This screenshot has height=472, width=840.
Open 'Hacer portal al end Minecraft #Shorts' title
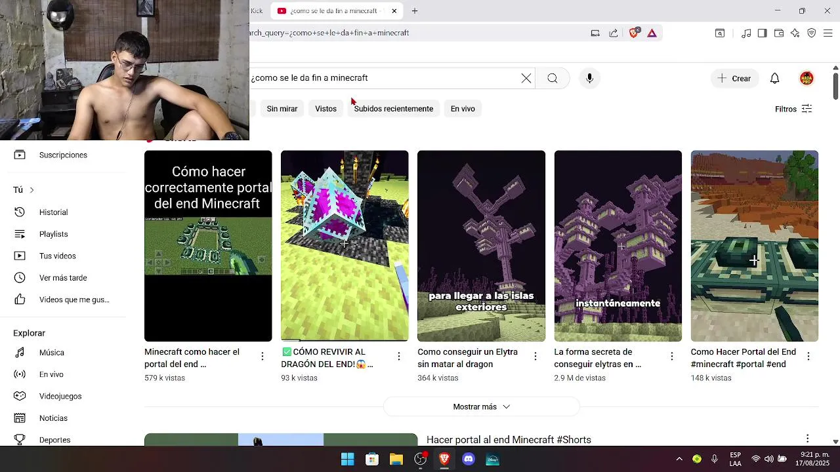[x=509, y=440]
